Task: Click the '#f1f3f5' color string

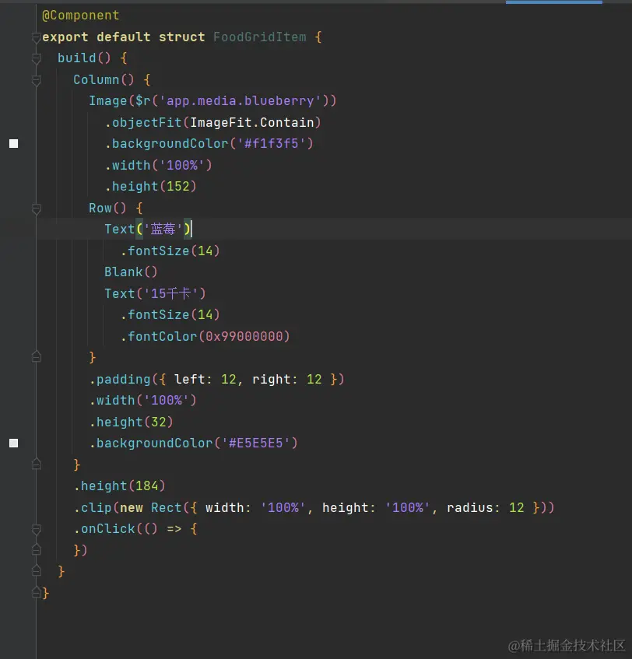Action: pyautogui.click(x=272, y=144)
